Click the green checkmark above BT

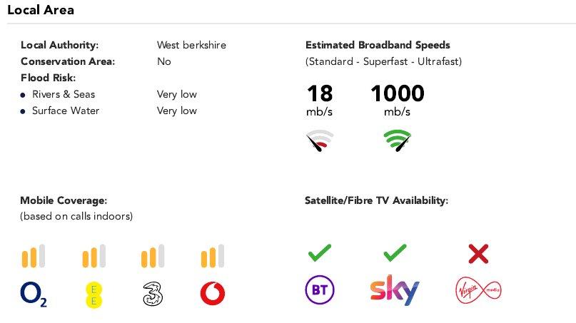point(320,253)
